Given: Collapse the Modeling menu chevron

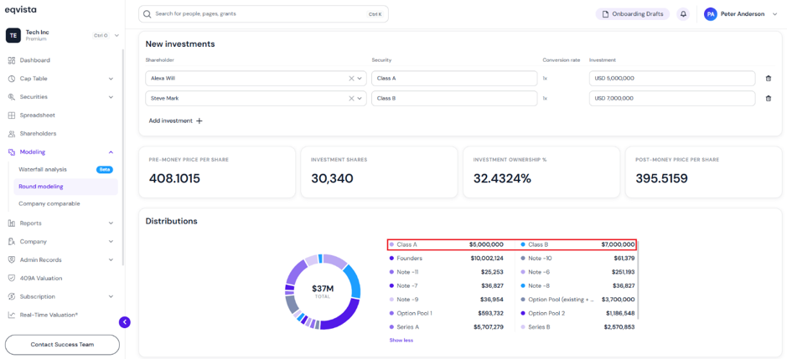Looking at the screenshot, I should tap(111, 152).
